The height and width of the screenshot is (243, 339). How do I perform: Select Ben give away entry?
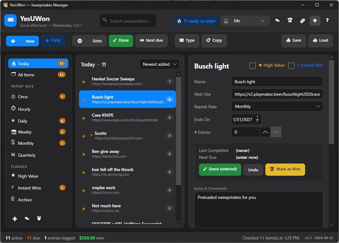click(x=127, y=154)
